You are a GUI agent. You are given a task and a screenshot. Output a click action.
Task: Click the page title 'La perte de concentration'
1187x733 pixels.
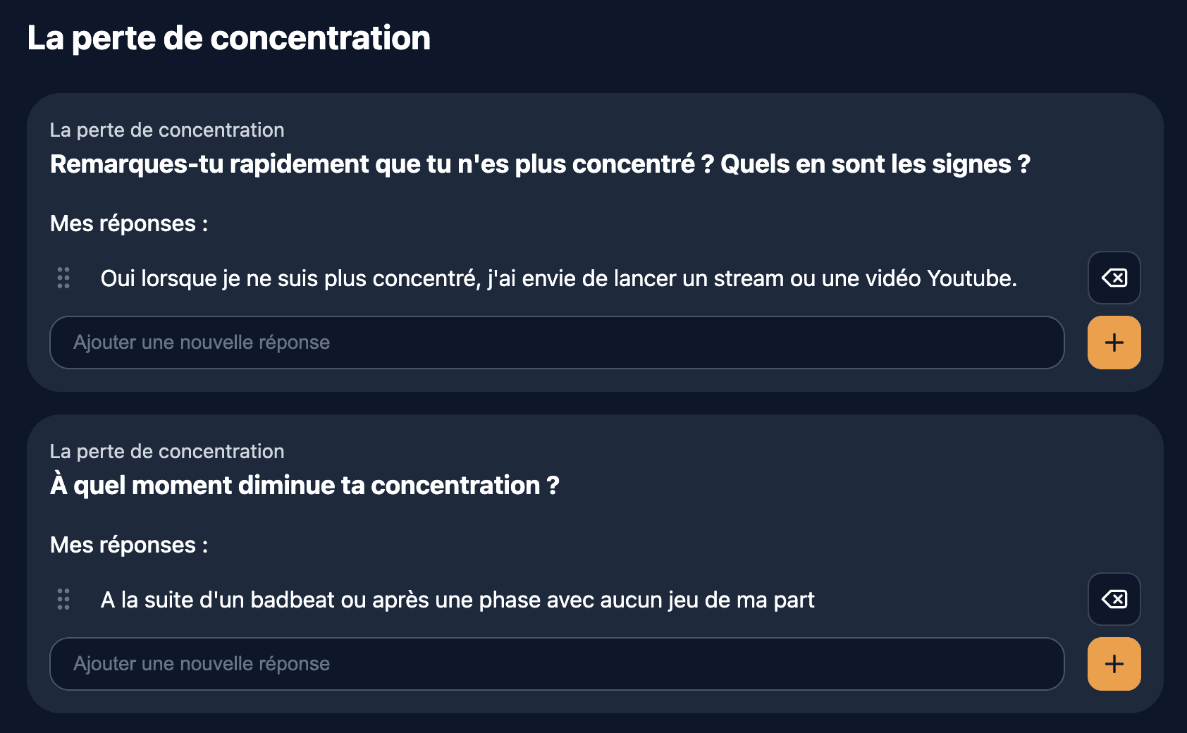pos(228,38)
